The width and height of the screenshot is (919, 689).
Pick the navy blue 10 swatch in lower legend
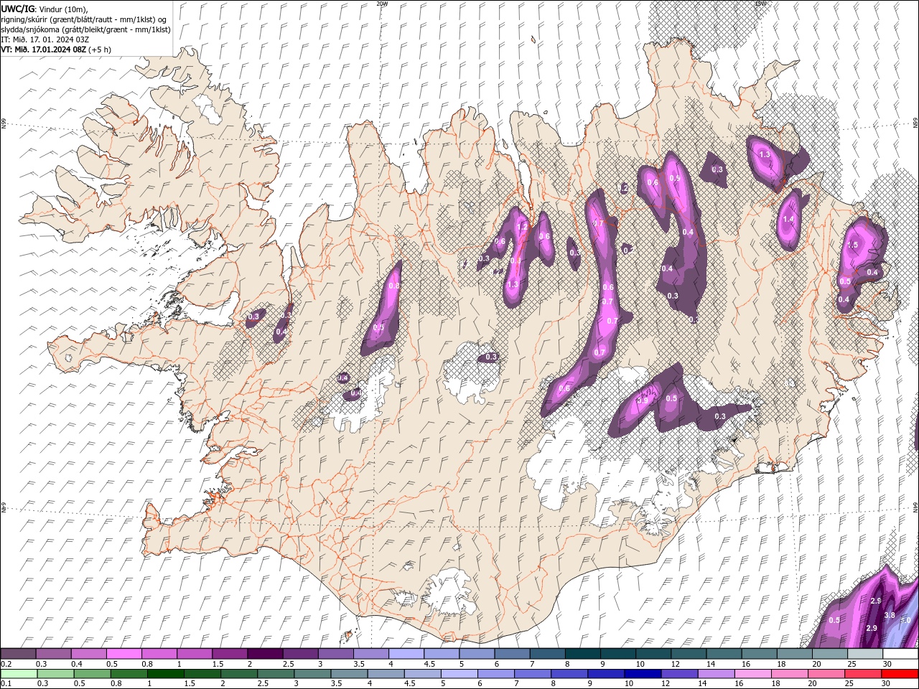[x=643, y=674]
